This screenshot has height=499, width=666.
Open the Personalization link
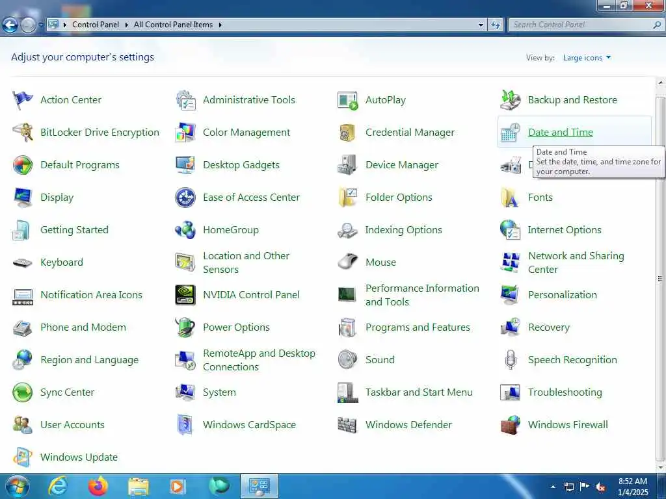coord(563,294)
